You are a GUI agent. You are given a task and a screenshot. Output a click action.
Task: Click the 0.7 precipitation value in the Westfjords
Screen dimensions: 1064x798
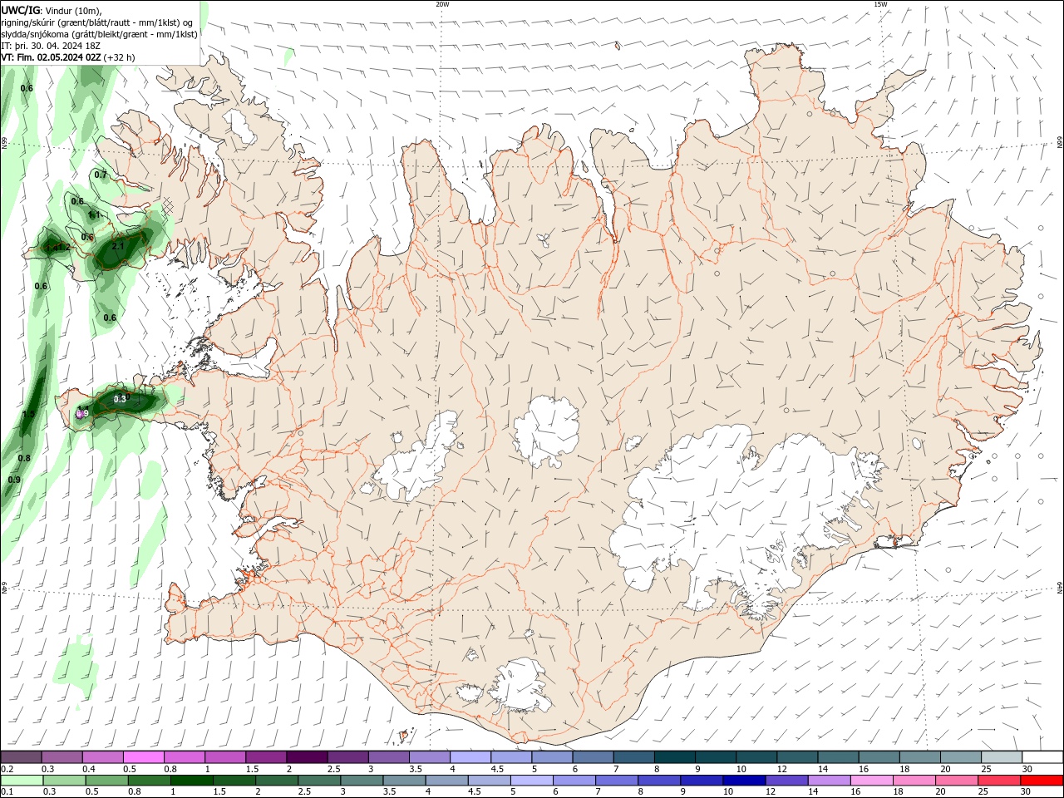(x=101, y=175)
